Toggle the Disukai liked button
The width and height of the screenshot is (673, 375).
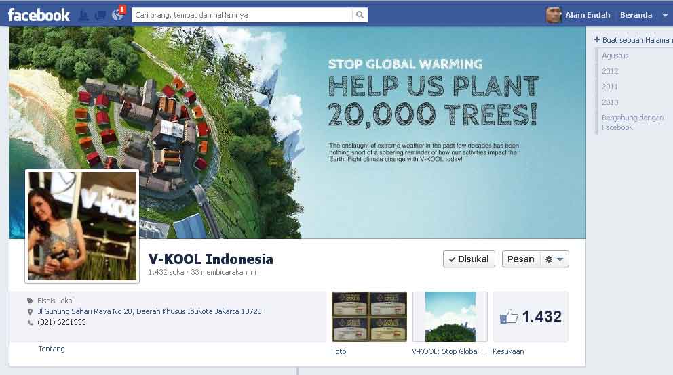coord(469,259)
